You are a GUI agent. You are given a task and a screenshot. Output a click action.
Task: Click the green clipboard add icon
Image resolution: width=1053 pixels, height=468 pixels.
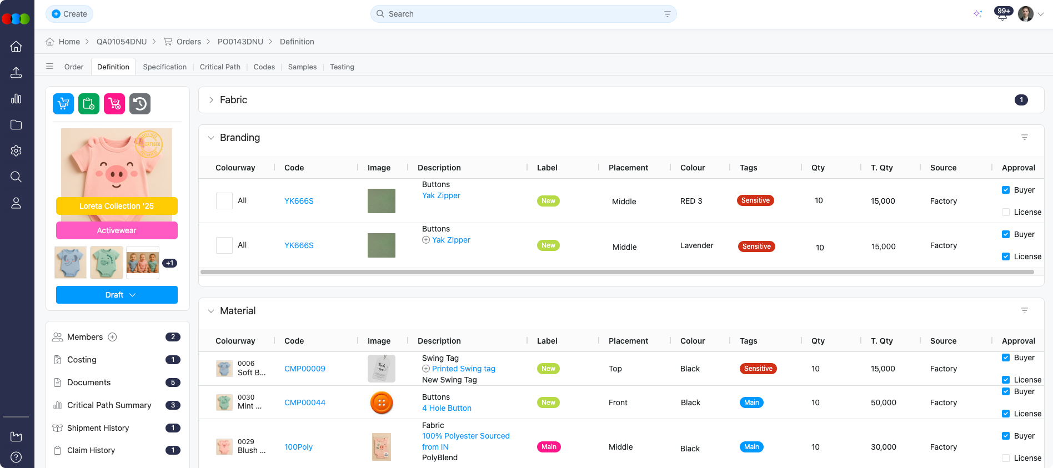(89, 104)
